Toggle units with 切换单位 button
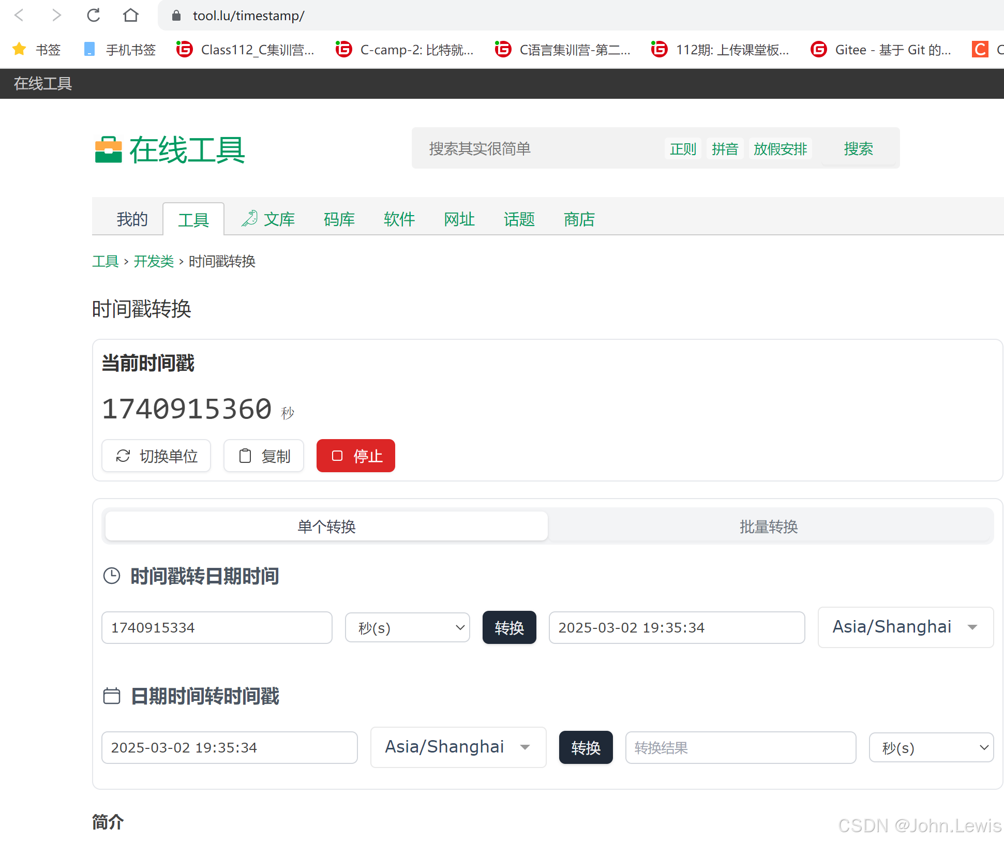Image resolution: width=1004 pixels, height=842 pixels. [x=156, y=456]
